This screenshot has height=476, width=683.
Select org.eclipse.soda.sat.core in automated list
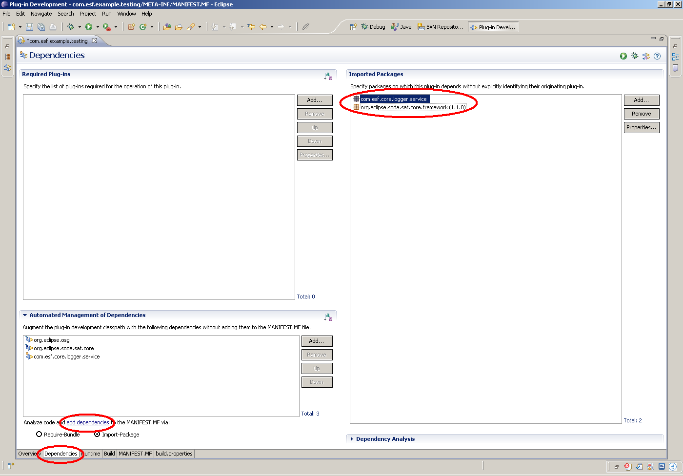click(60, 348)
